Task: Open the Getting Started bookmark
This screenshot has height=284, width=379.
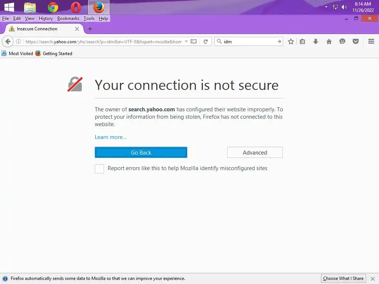Action: (54, 53)
